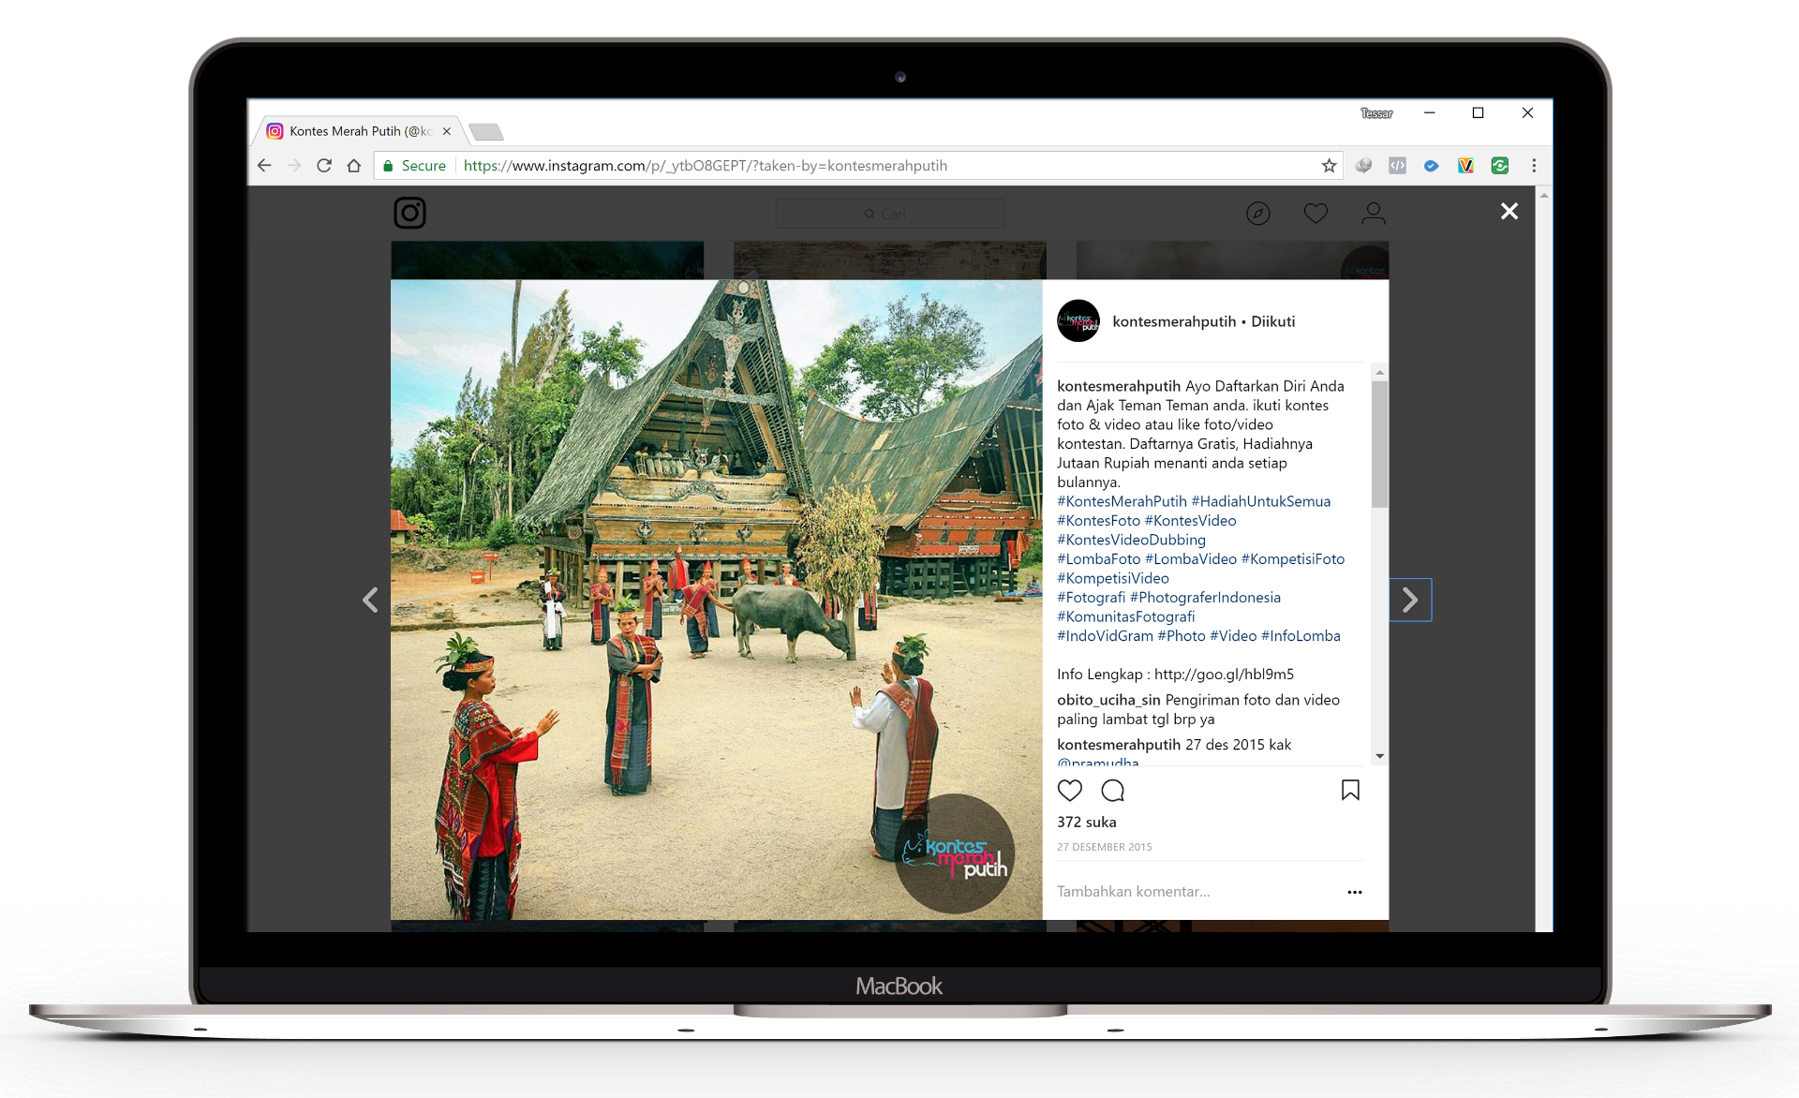Click the Secure padlock site info
The height and width of the screenshot is (1098, 1799).
tap(414, 166)
